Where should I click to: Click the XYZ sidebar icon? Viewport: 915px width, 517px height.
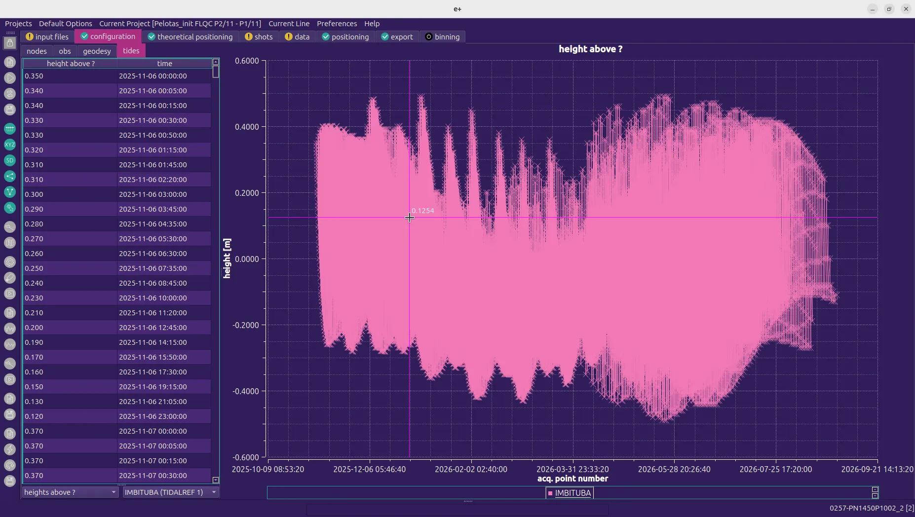[x=10, y=145]
